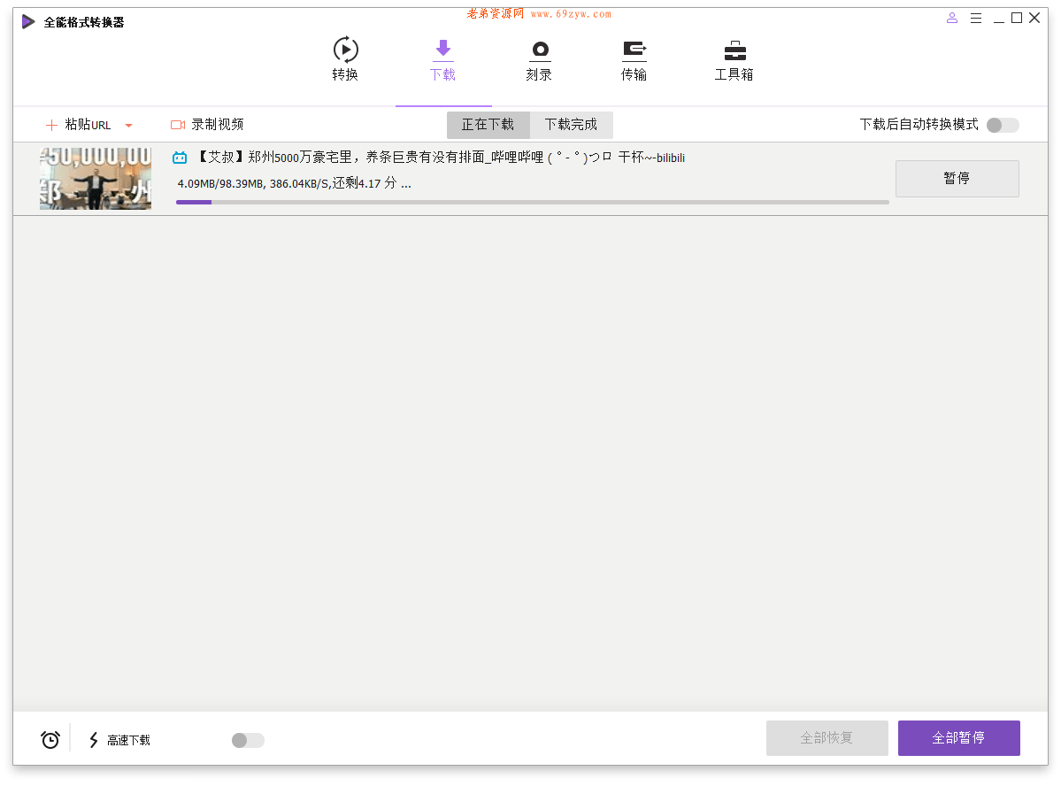Select the 下载 (Download) section
The height and width of the screenshot is (786, 1061).
pos(442,59)
